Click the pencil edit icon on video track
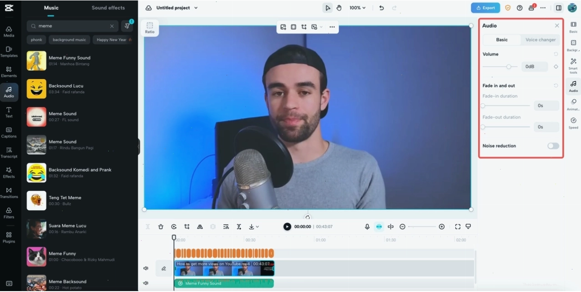Image resolution: width=581 pixels, height=292 pixels. [164, 268]
